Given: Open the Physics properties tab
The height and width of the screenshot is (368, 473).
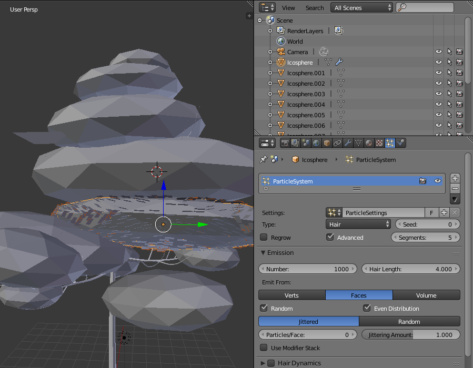Looking at the screenshot, I should (400, 143).
